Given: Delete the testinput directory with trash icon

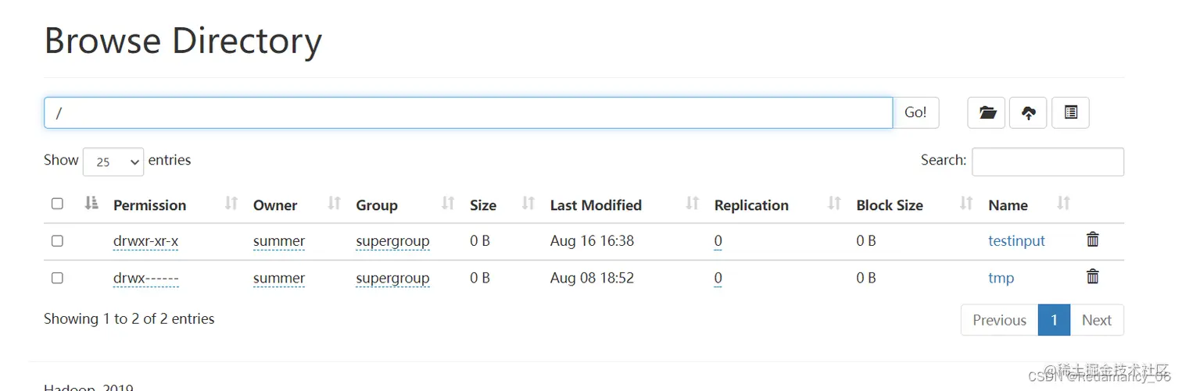Looking at the screenshot, I should tap(1093, 240).
